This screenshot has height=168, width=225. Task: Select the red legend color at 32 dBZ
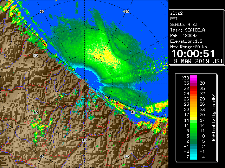tap(193, 89)
